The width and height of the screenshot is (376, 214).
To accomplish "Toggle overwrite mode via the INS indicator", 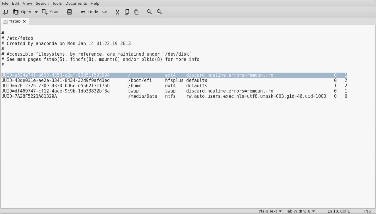I will (367, 211).
